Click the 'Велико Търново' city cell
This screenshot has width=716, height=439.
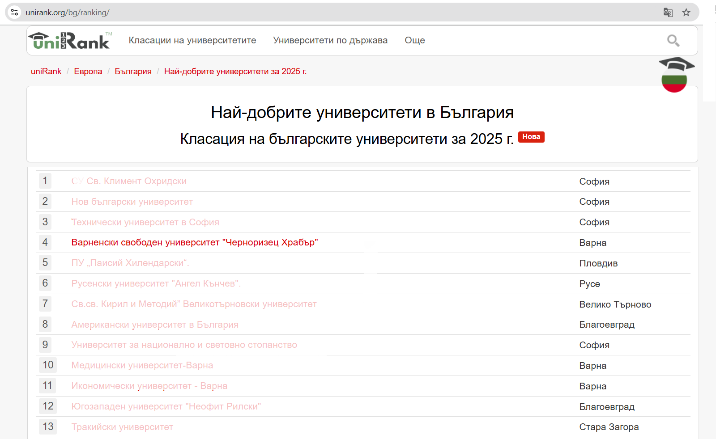615,305
